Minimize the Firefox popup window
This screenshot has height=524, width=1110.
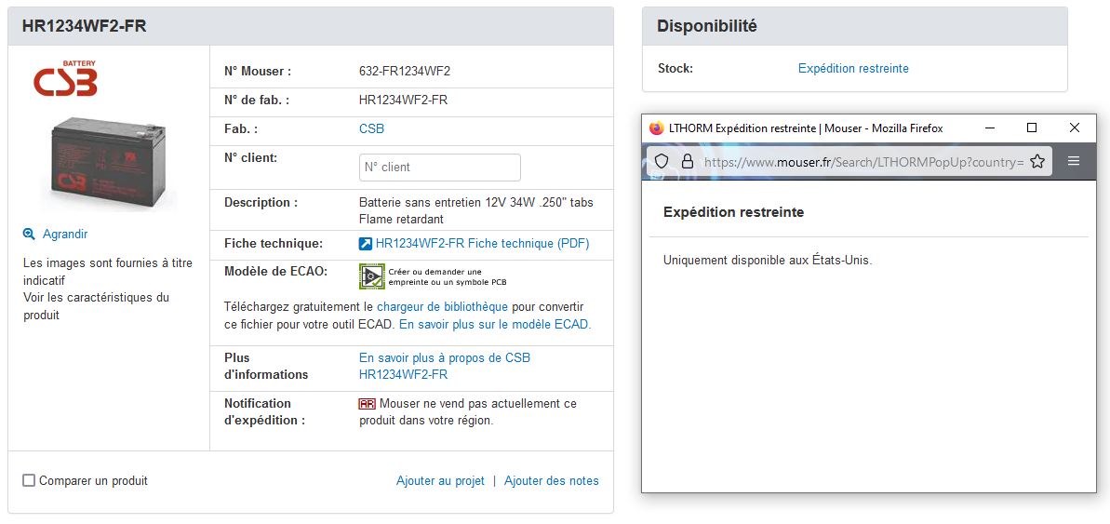point(990,128)
